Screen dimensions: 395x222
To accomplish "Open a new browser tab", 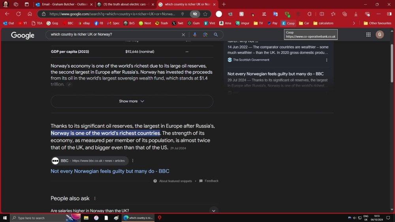I will click(224, 4).
